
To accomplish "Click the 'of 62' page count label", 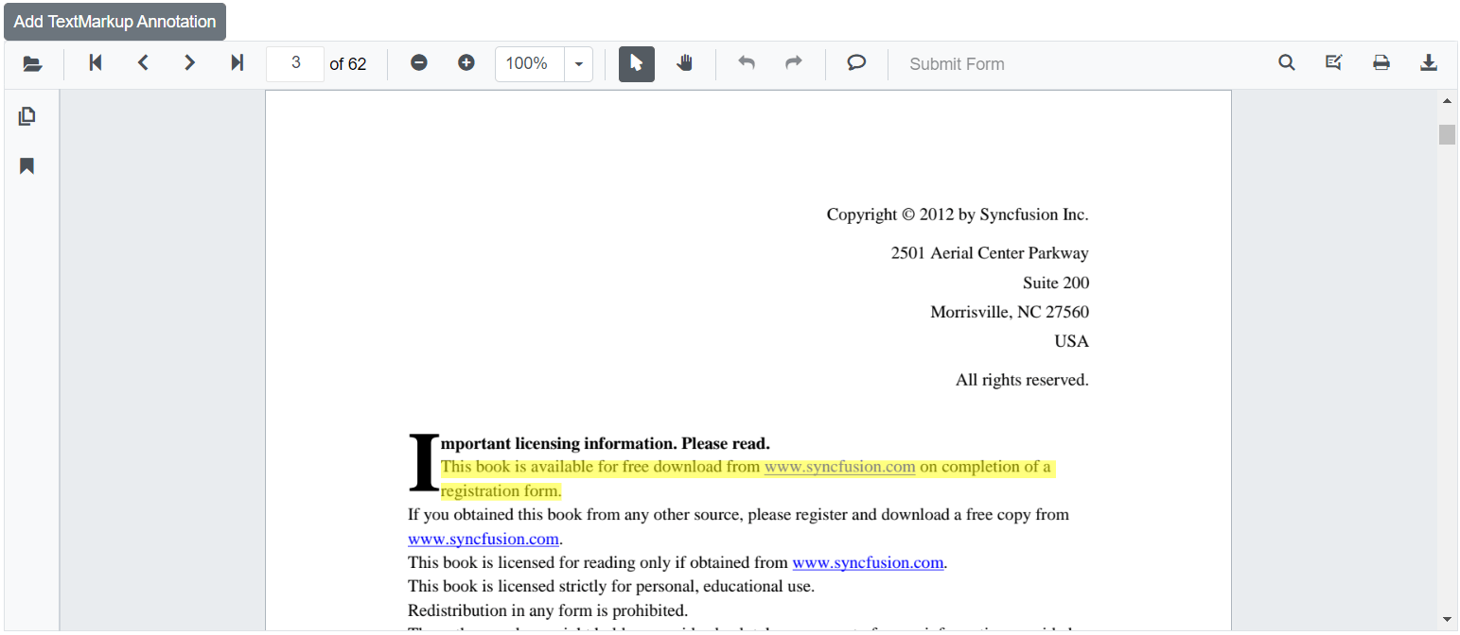I will (x=348, y=64).
